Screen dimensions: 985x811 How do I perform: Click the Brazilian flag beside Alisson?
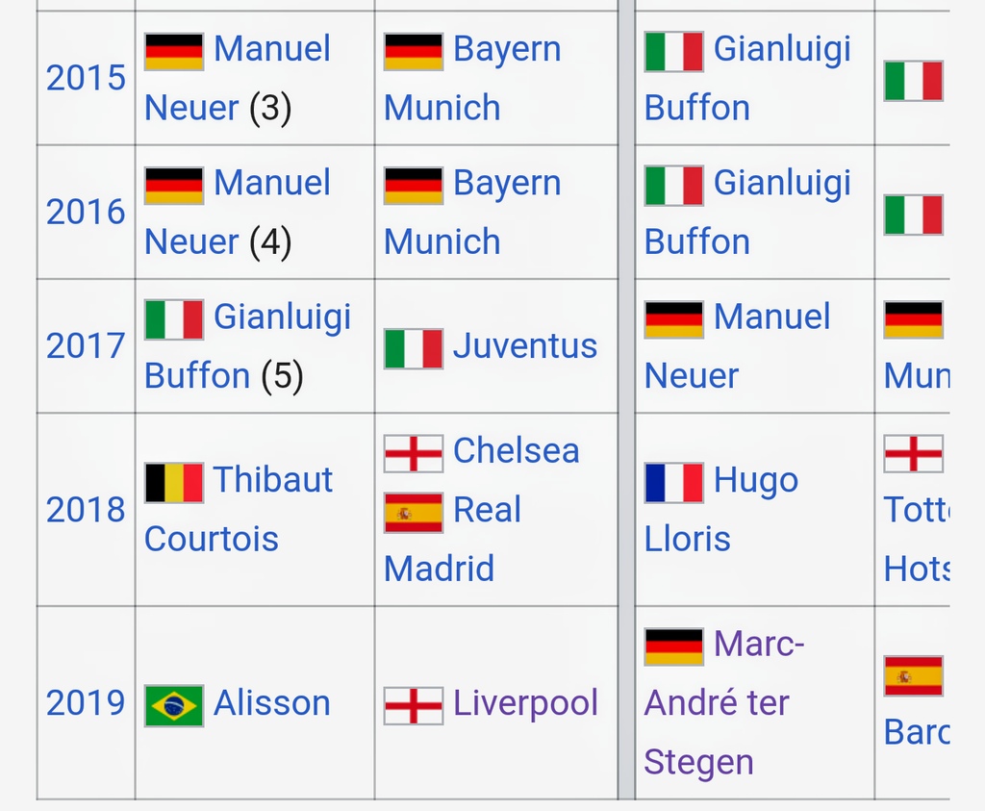174,706
